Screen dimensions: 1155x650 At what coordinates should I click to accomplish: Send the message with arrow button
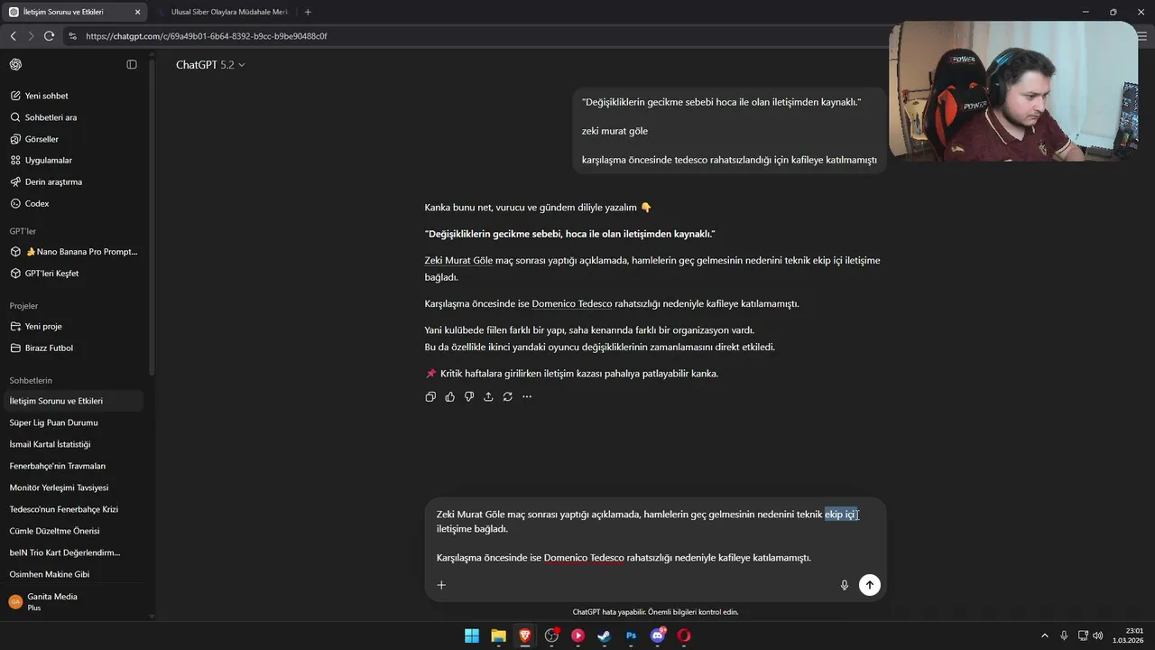coord(870,585)
